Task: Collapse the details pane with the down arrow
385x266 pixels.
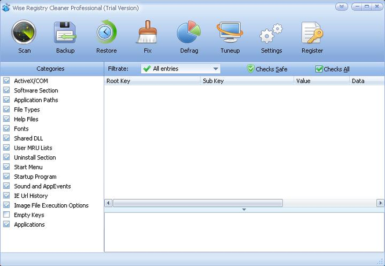Action: click(x=244, y=209)
